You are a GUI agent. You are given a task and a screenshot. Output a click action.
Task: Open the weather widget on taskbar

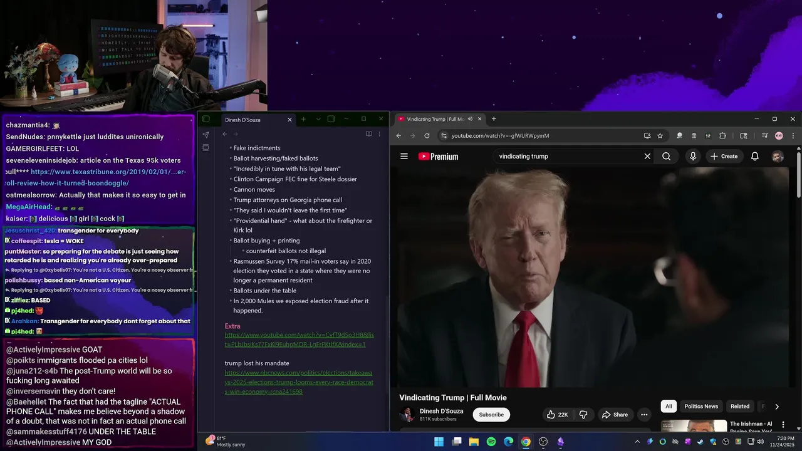[227, 442]
